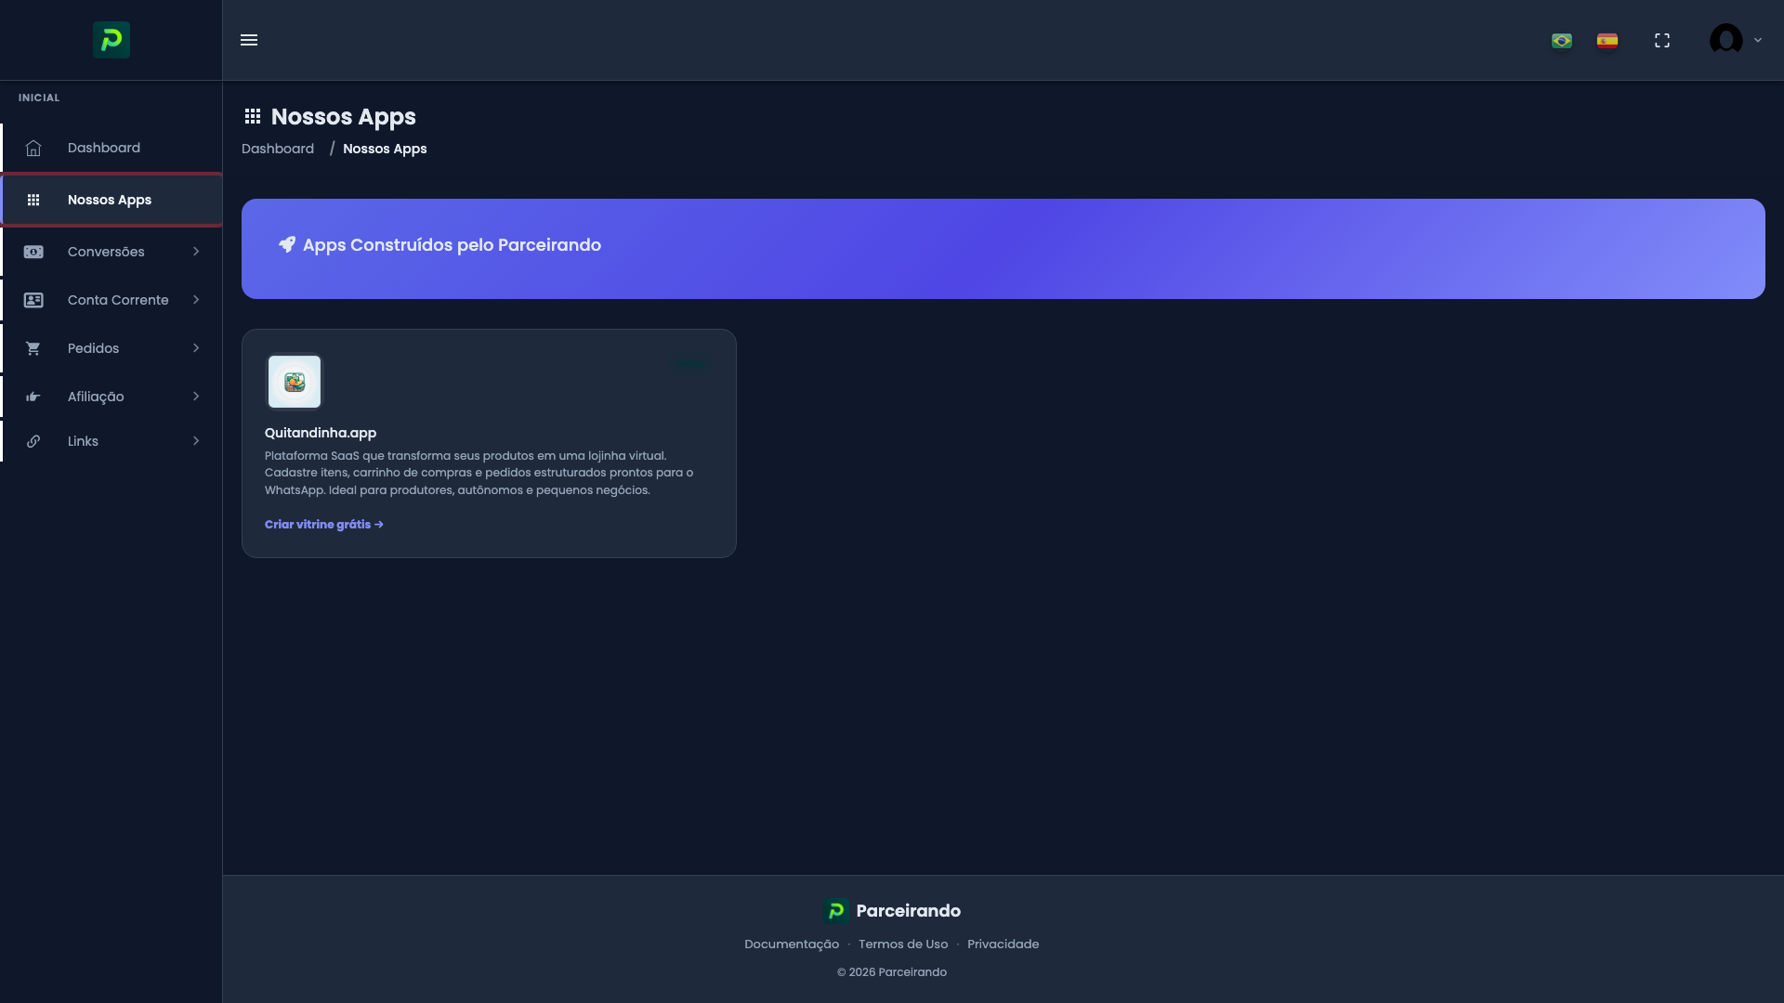Click the Pedidos shopping cart icon

click(33, 348)
